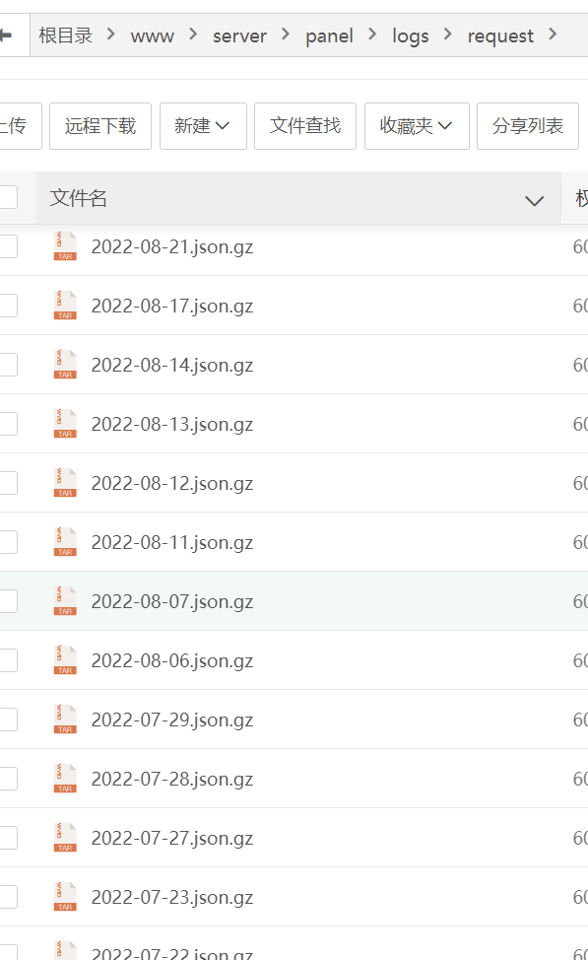The image size is (588, 960).
Task: Click the back arrow icon in path bar
Action: (x=6, y=35)
